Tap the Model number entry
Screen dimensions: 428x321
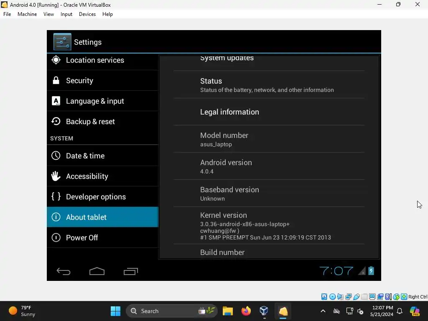(x=269, y=139)
